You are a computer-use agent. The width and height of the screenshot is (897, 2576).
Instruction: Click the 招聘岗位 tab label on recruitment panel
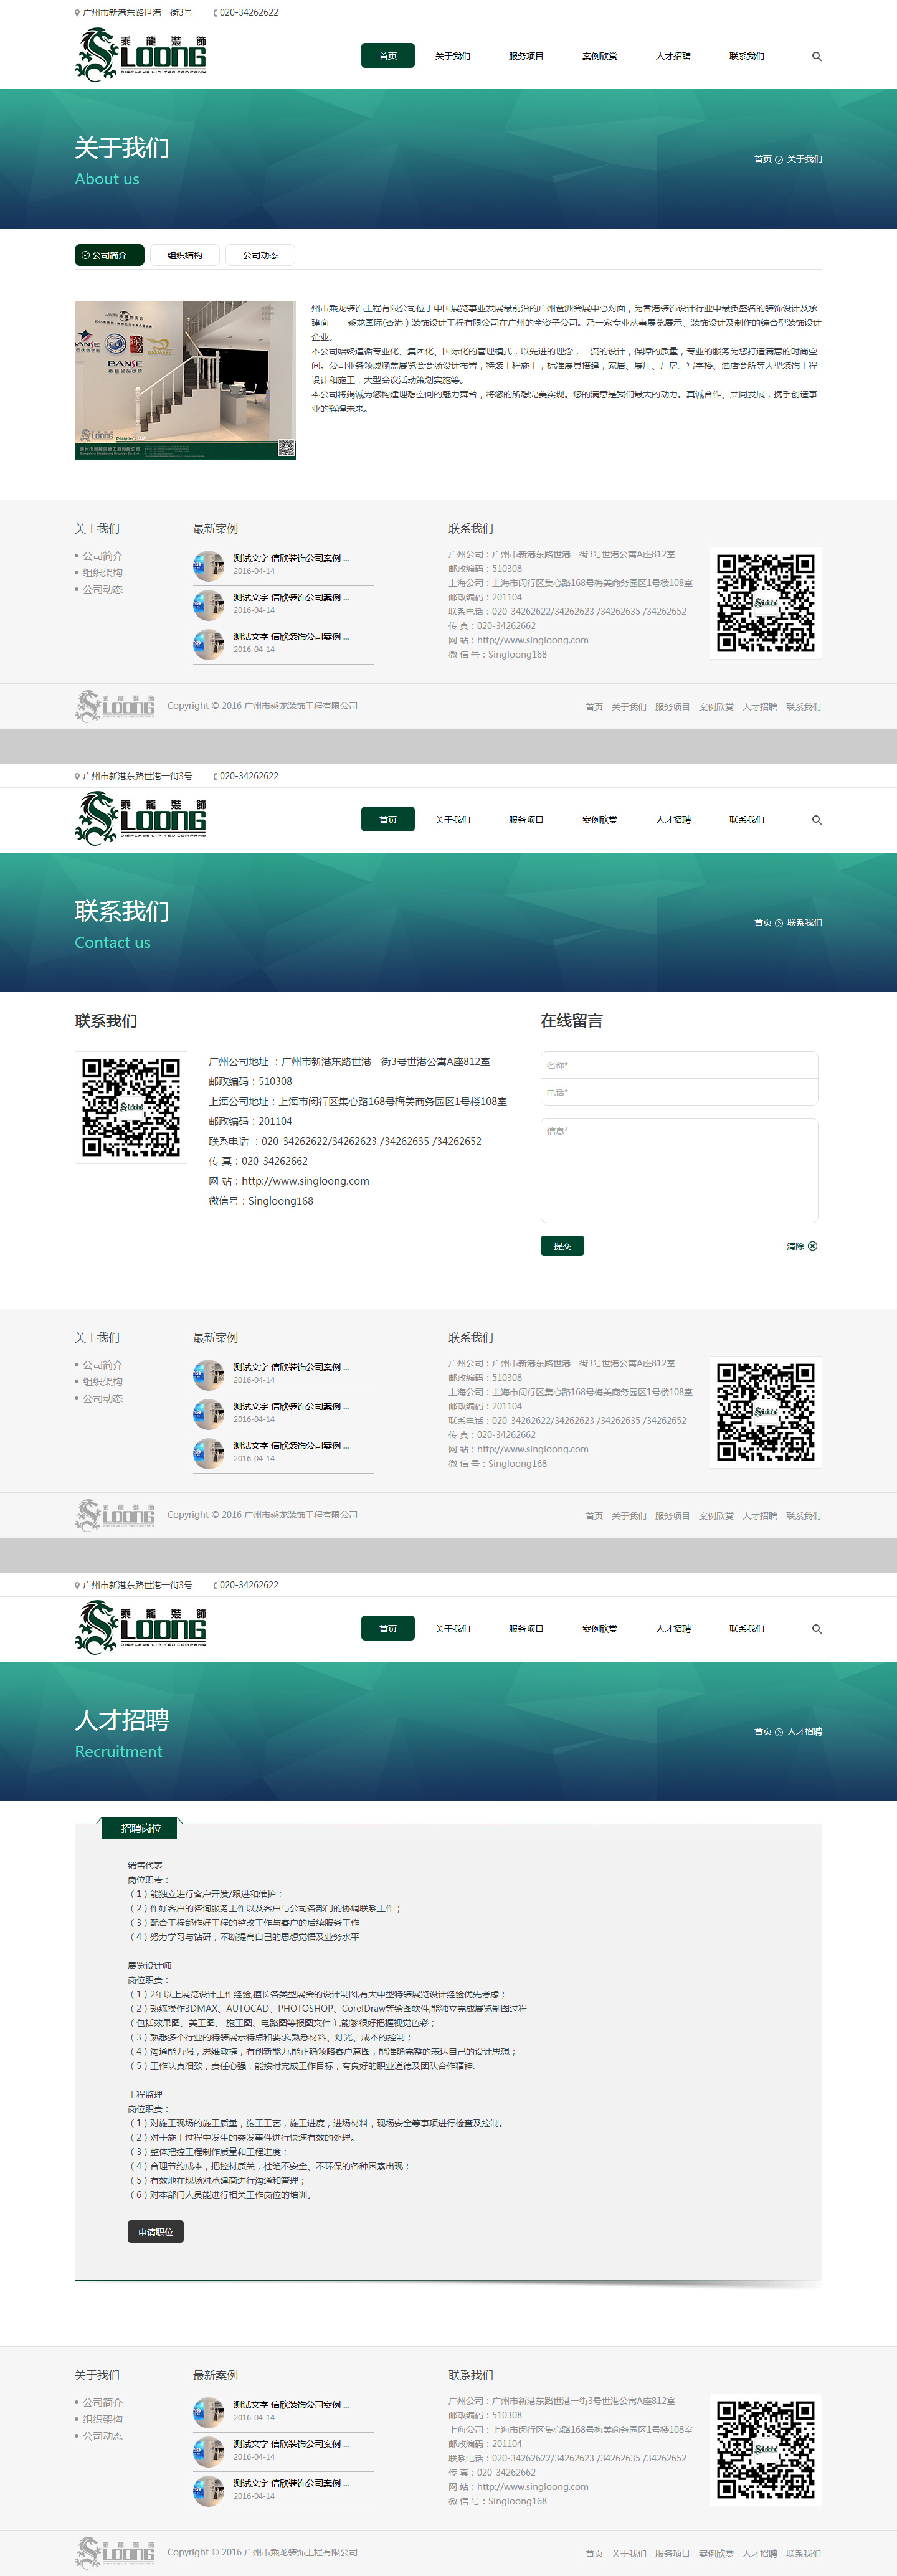click(x=141, y=1828)
